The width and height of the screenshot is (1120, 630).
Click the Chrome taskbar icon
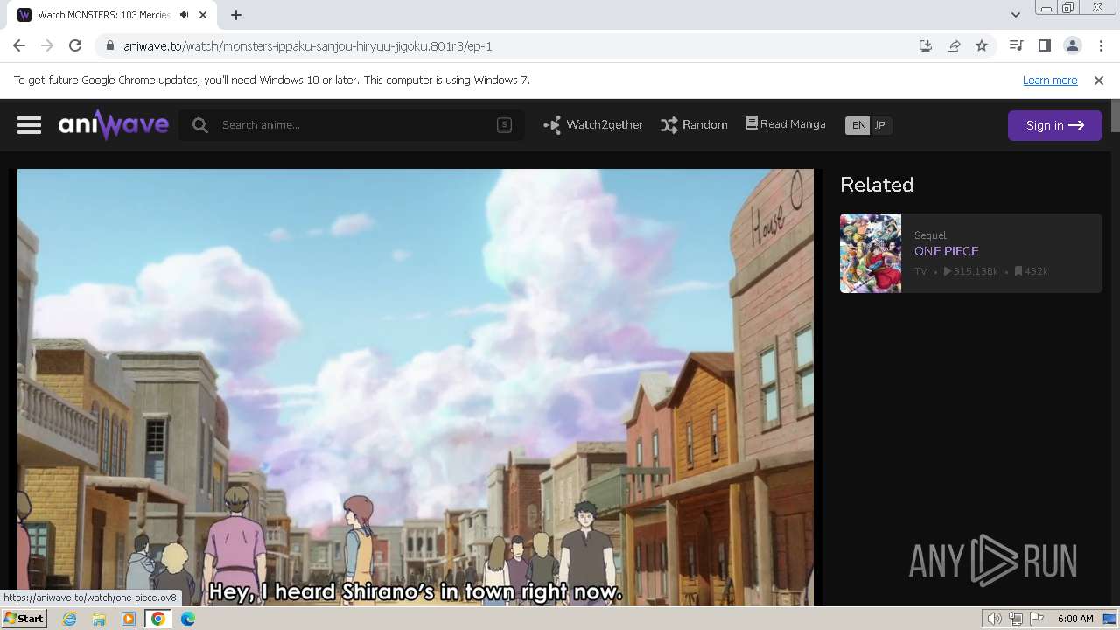click(158, 619)
